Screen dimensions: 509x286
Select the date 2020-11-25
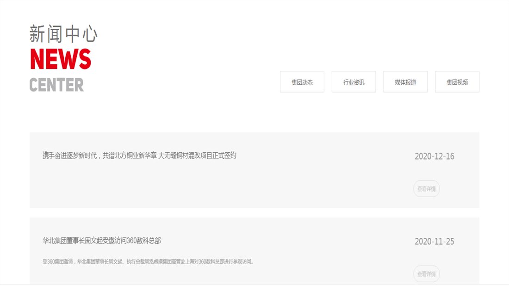click(x=435, y=242)
